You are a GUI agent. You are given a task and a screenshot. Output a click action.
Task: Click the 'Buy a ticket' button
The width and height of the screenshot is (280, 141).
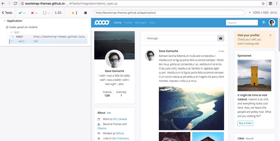(x=245, y=123)
